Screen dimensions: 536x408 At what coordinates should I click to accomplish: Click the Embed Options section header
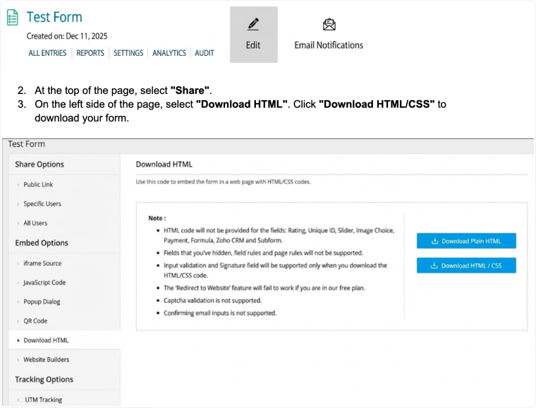[42, 243]
